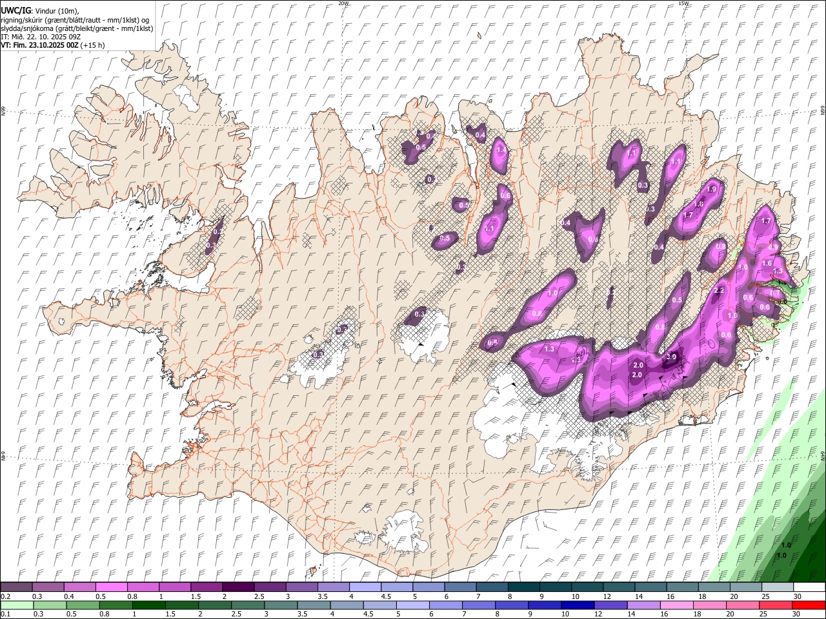826x619 pixels.
Task: Select top legend swatch between 1 and 1.5
Action: [x=174, y=587]
